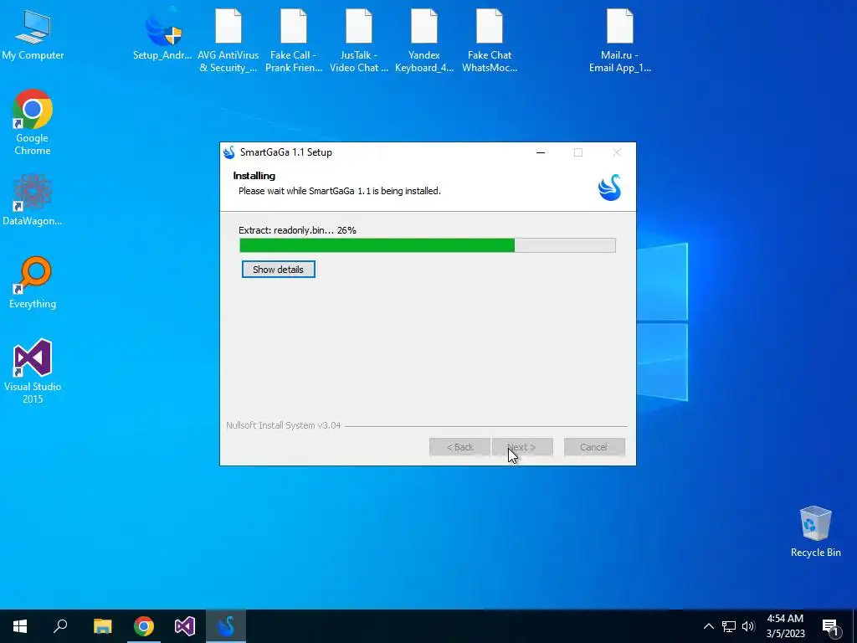Select the Mail.ru - Email App file
This screenshot has width=857, height=643.
(x=620, y=40)
